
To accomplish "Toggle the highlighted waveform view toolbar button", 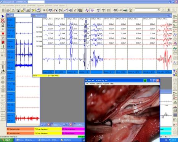I will click(92, 10).
